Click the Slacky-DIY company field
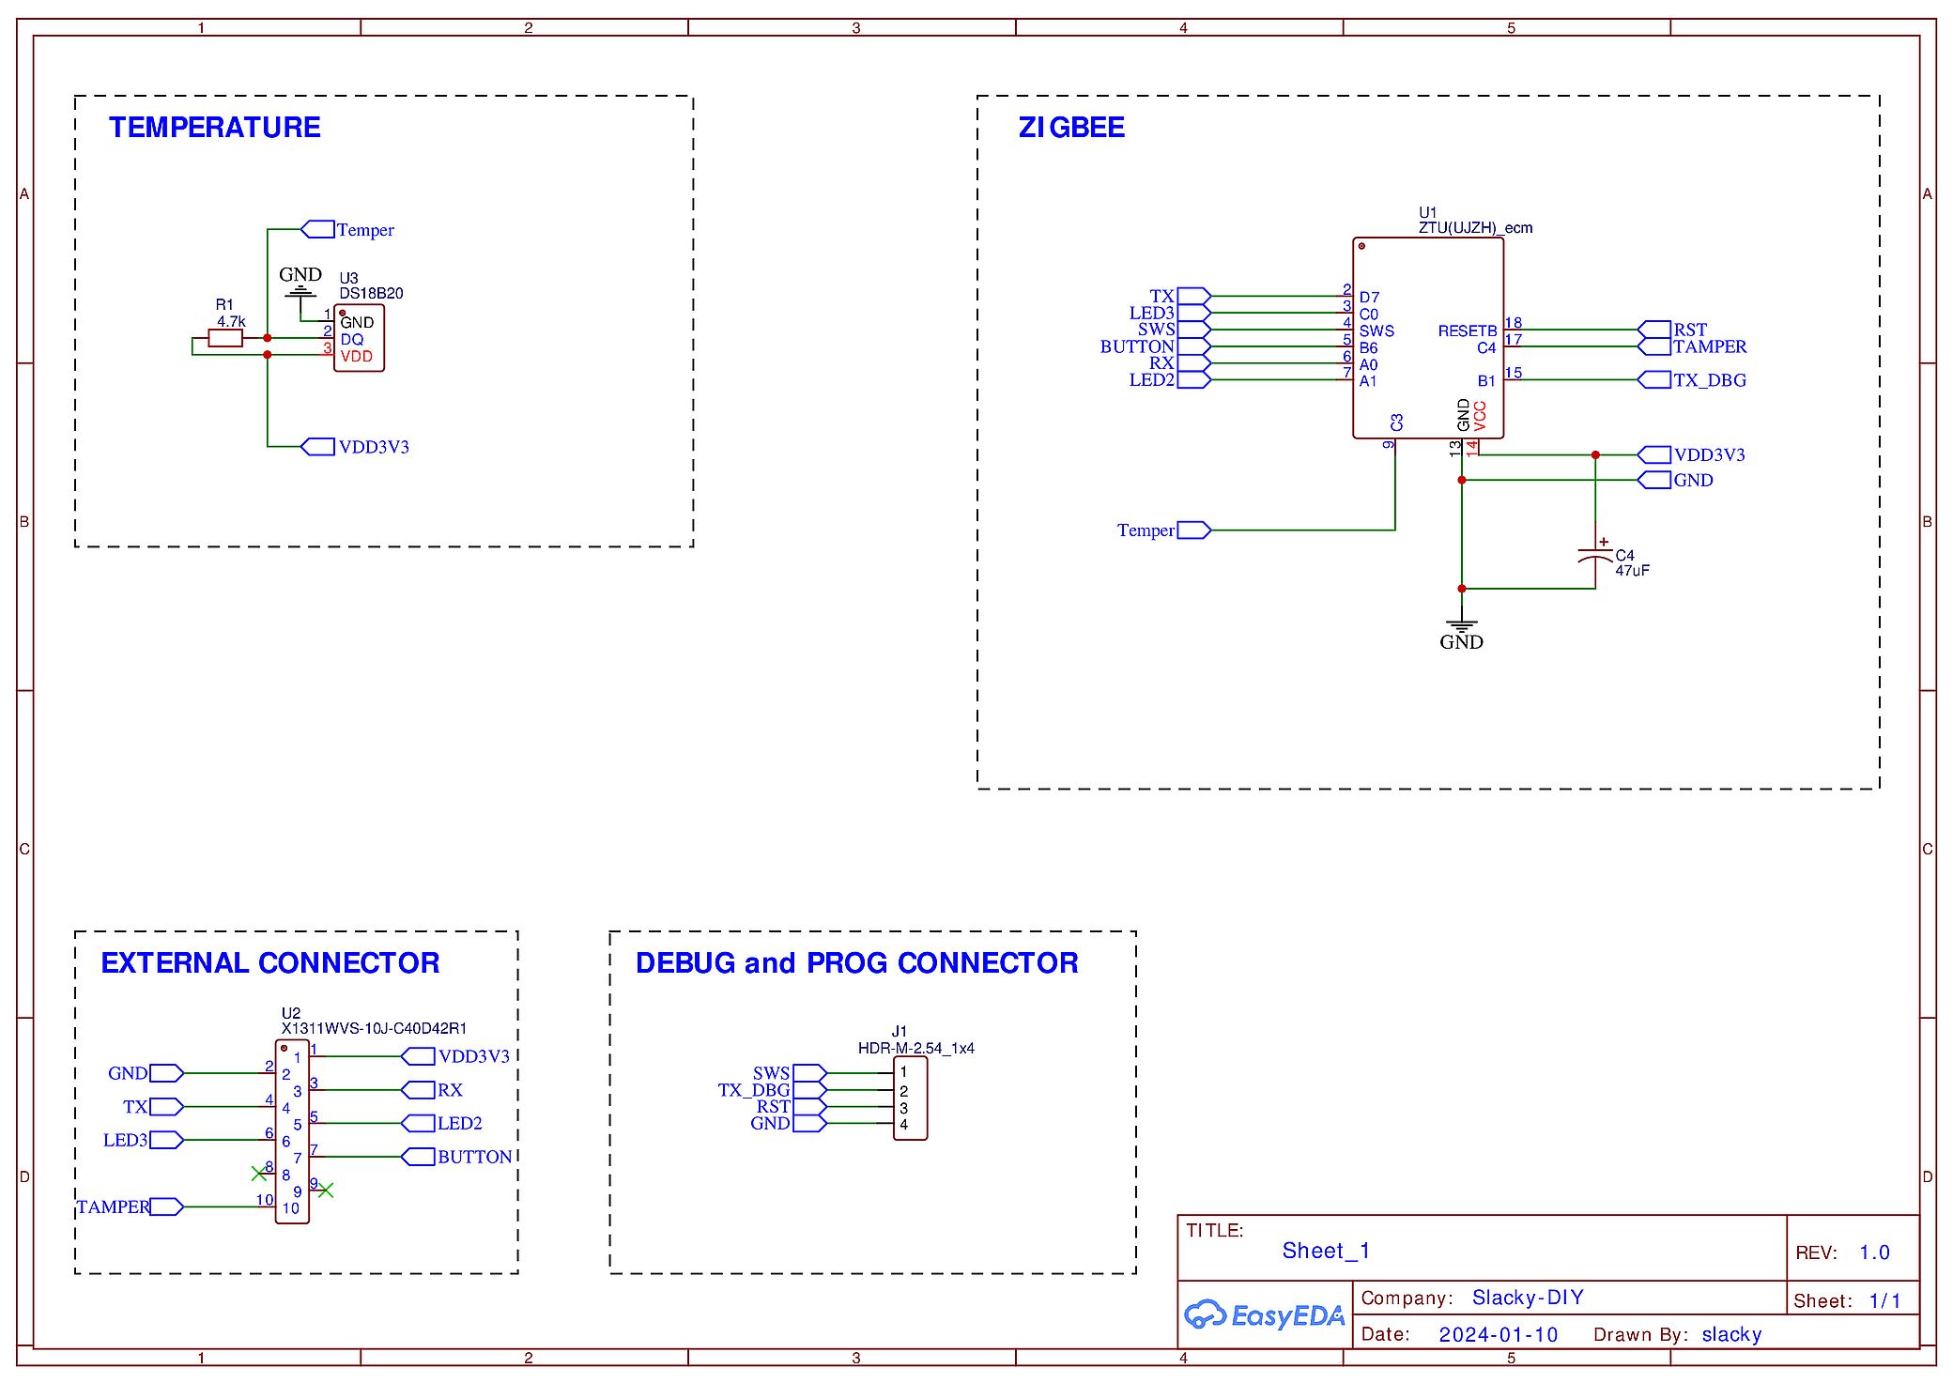This screenshot has width=1953, height=1383. 1527,1298
